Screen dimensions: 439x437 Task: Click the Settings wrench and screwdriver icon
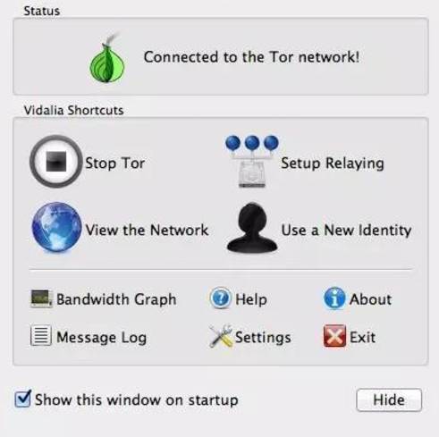[x=221, y=336]
